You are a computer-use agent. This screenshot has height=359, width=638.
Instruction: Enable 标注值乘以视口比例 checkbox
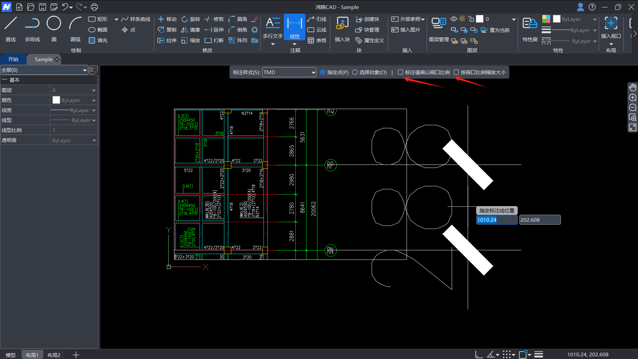pos(400,72)
